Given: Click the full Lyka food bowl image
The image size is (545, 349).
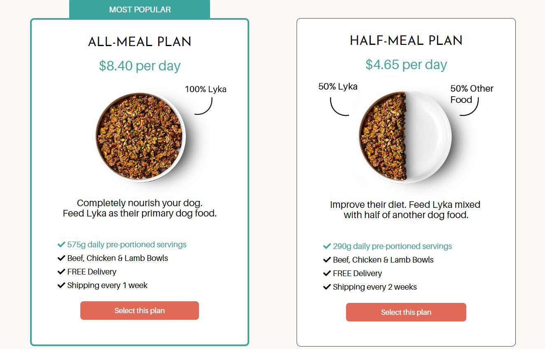Looking at the screenshot, I should (140, 137).
